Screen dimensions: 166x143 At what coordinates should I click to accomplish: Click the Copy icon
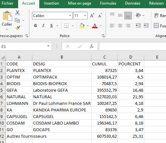point(17,20)
